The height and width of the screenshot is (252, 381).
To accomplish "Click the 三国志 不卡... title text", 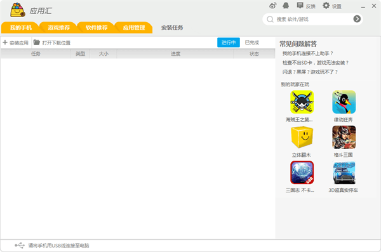I will tap(300, 190).
